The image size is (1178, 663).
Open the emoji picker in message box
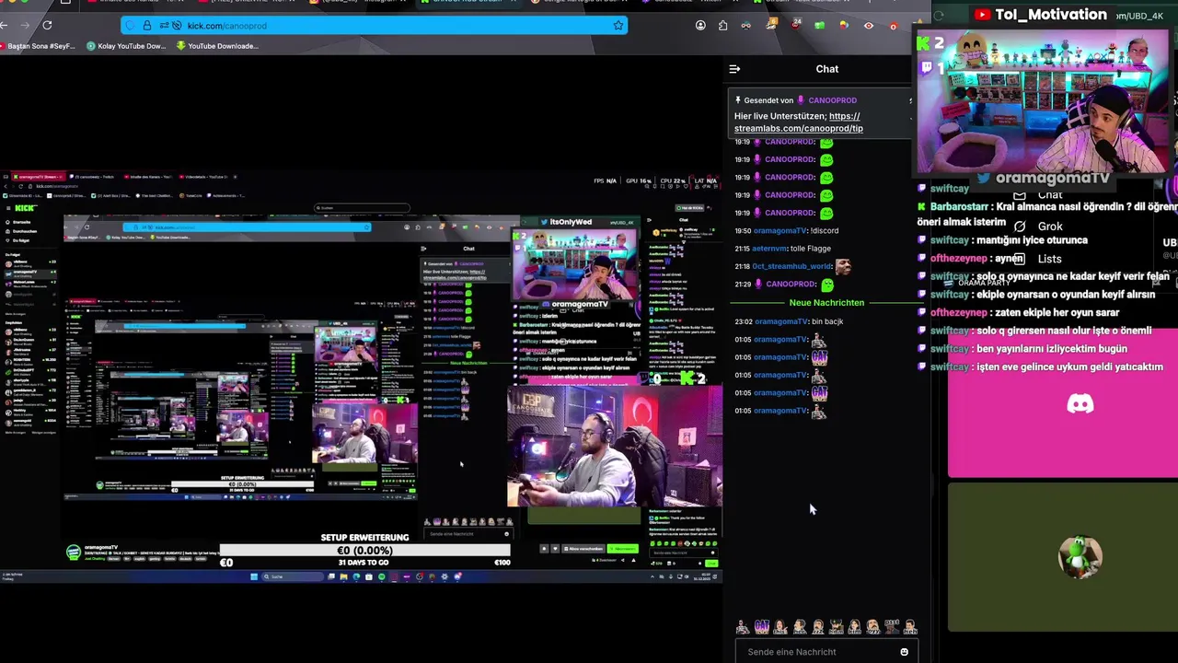(x=904, y=652)
